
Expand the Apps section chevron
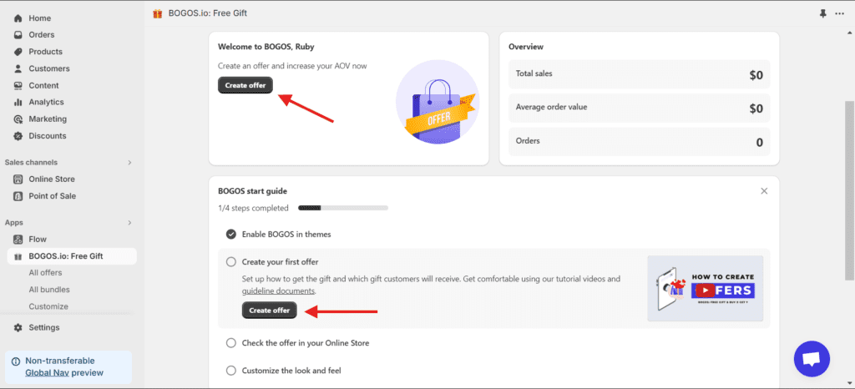click(x=129, y=223)
